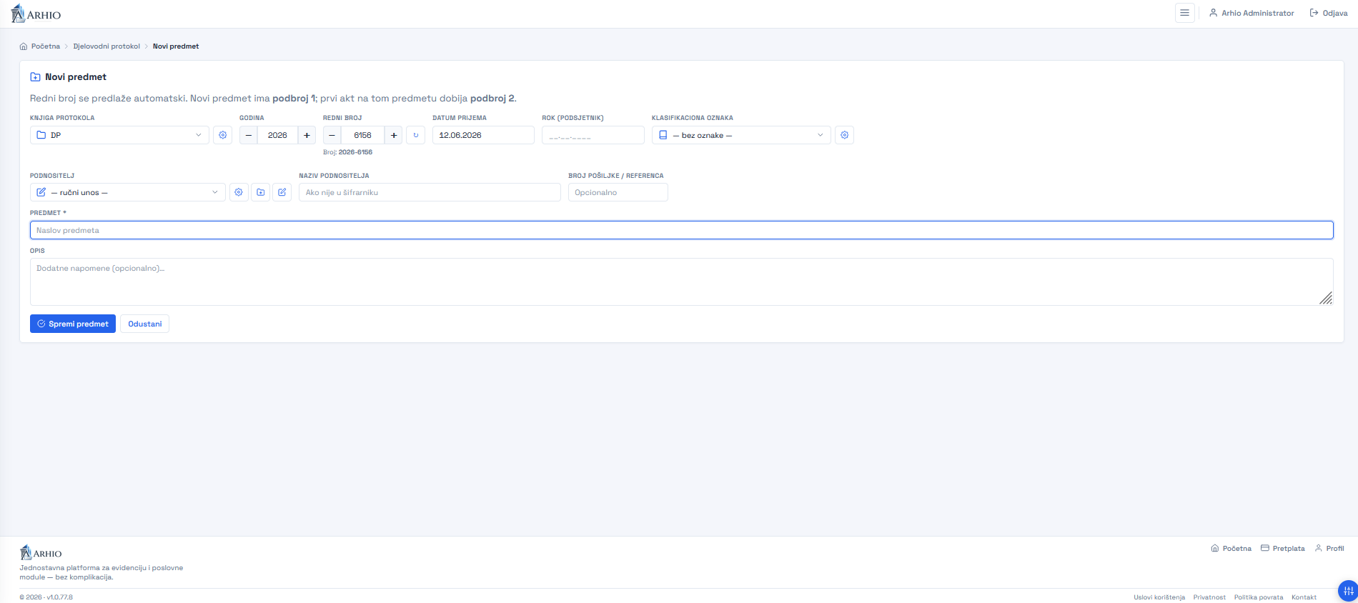Expand Klasifikaciona oznaka 'bez oznake' dropdown

741,135
